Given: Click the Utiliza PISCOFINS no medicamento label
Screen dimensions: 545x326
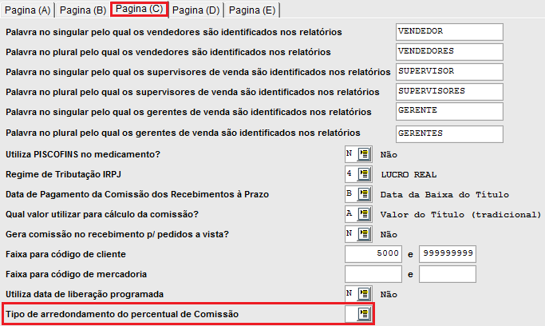Looking at the screenshot, I should click(83, 154).
